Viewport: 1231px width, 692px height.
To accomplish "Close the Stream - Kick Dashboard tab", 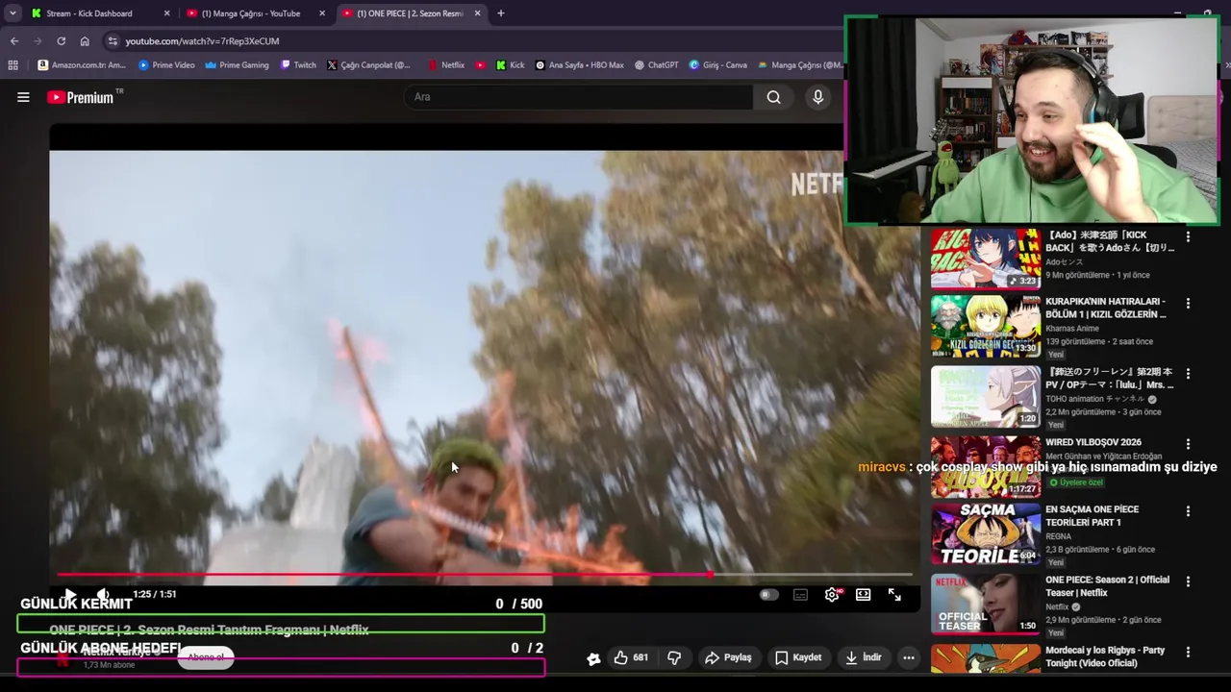I will (167, 13).
